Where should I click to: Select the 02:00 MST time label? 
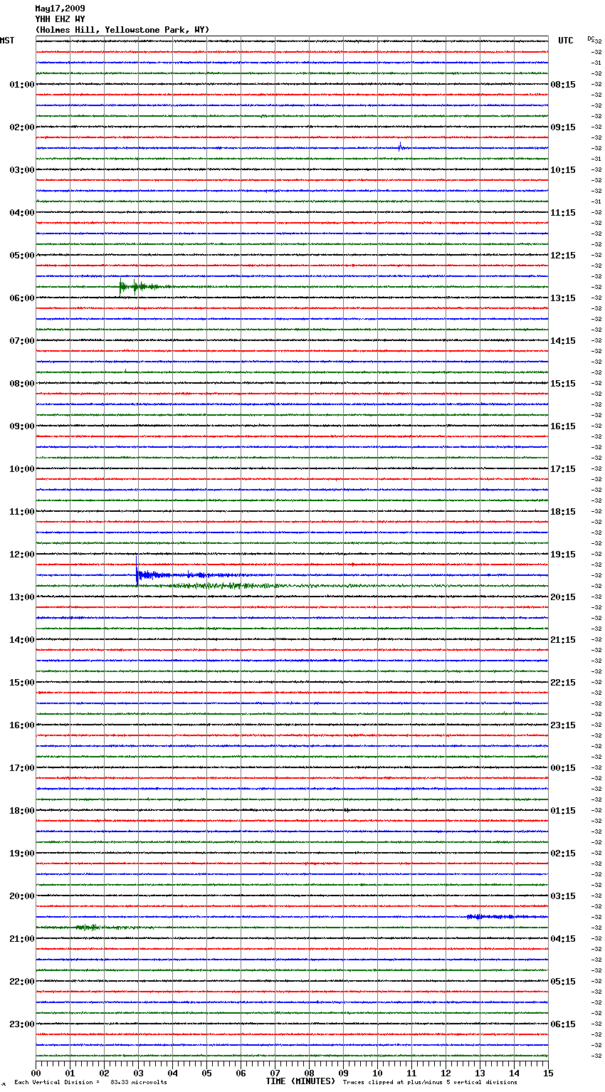click(x=22, y=127)
